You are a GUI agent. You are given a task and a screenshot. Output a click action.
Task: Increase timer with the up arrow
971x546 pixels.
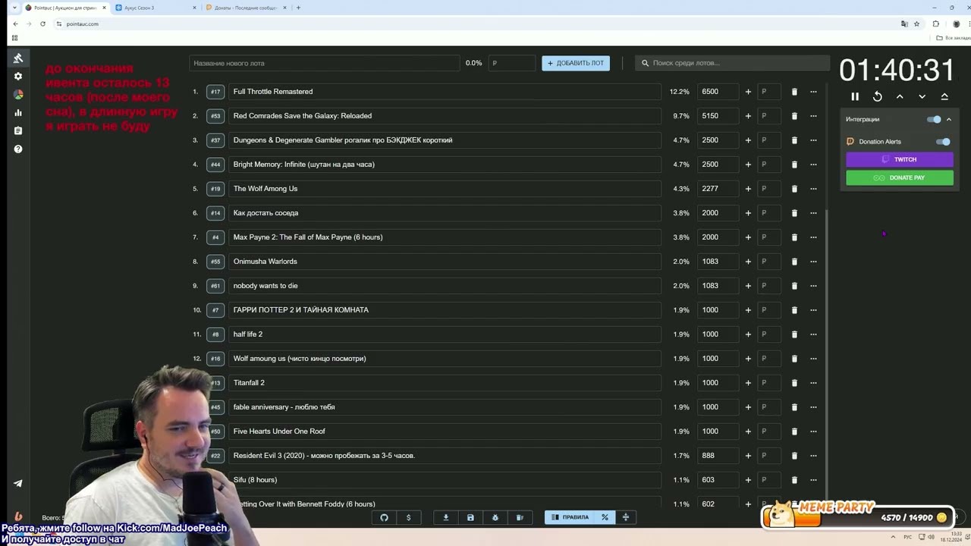point(900,97)
